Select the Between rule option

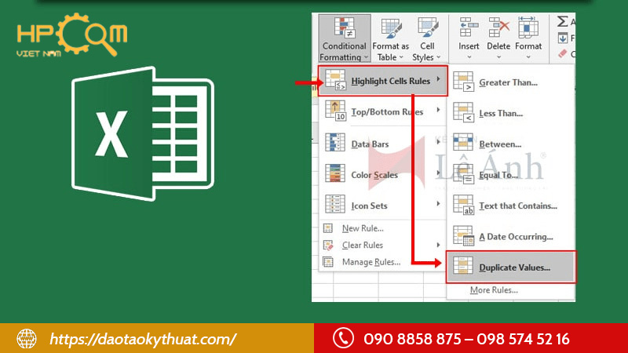[x=500, y=144]
